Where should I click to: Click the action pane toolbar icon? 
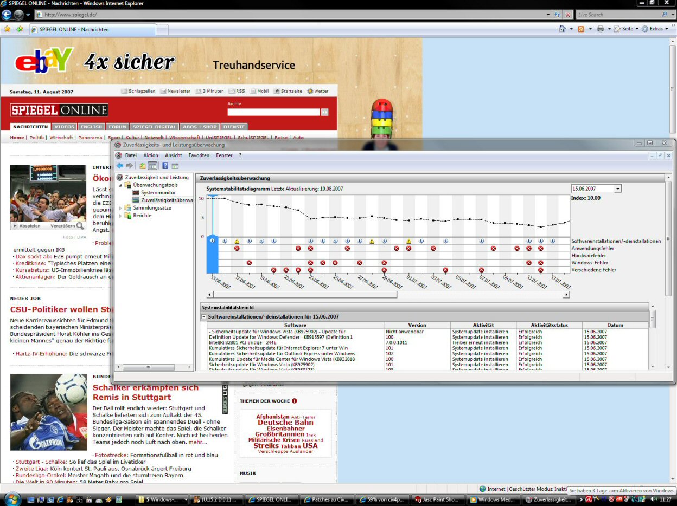click(175, 166)
